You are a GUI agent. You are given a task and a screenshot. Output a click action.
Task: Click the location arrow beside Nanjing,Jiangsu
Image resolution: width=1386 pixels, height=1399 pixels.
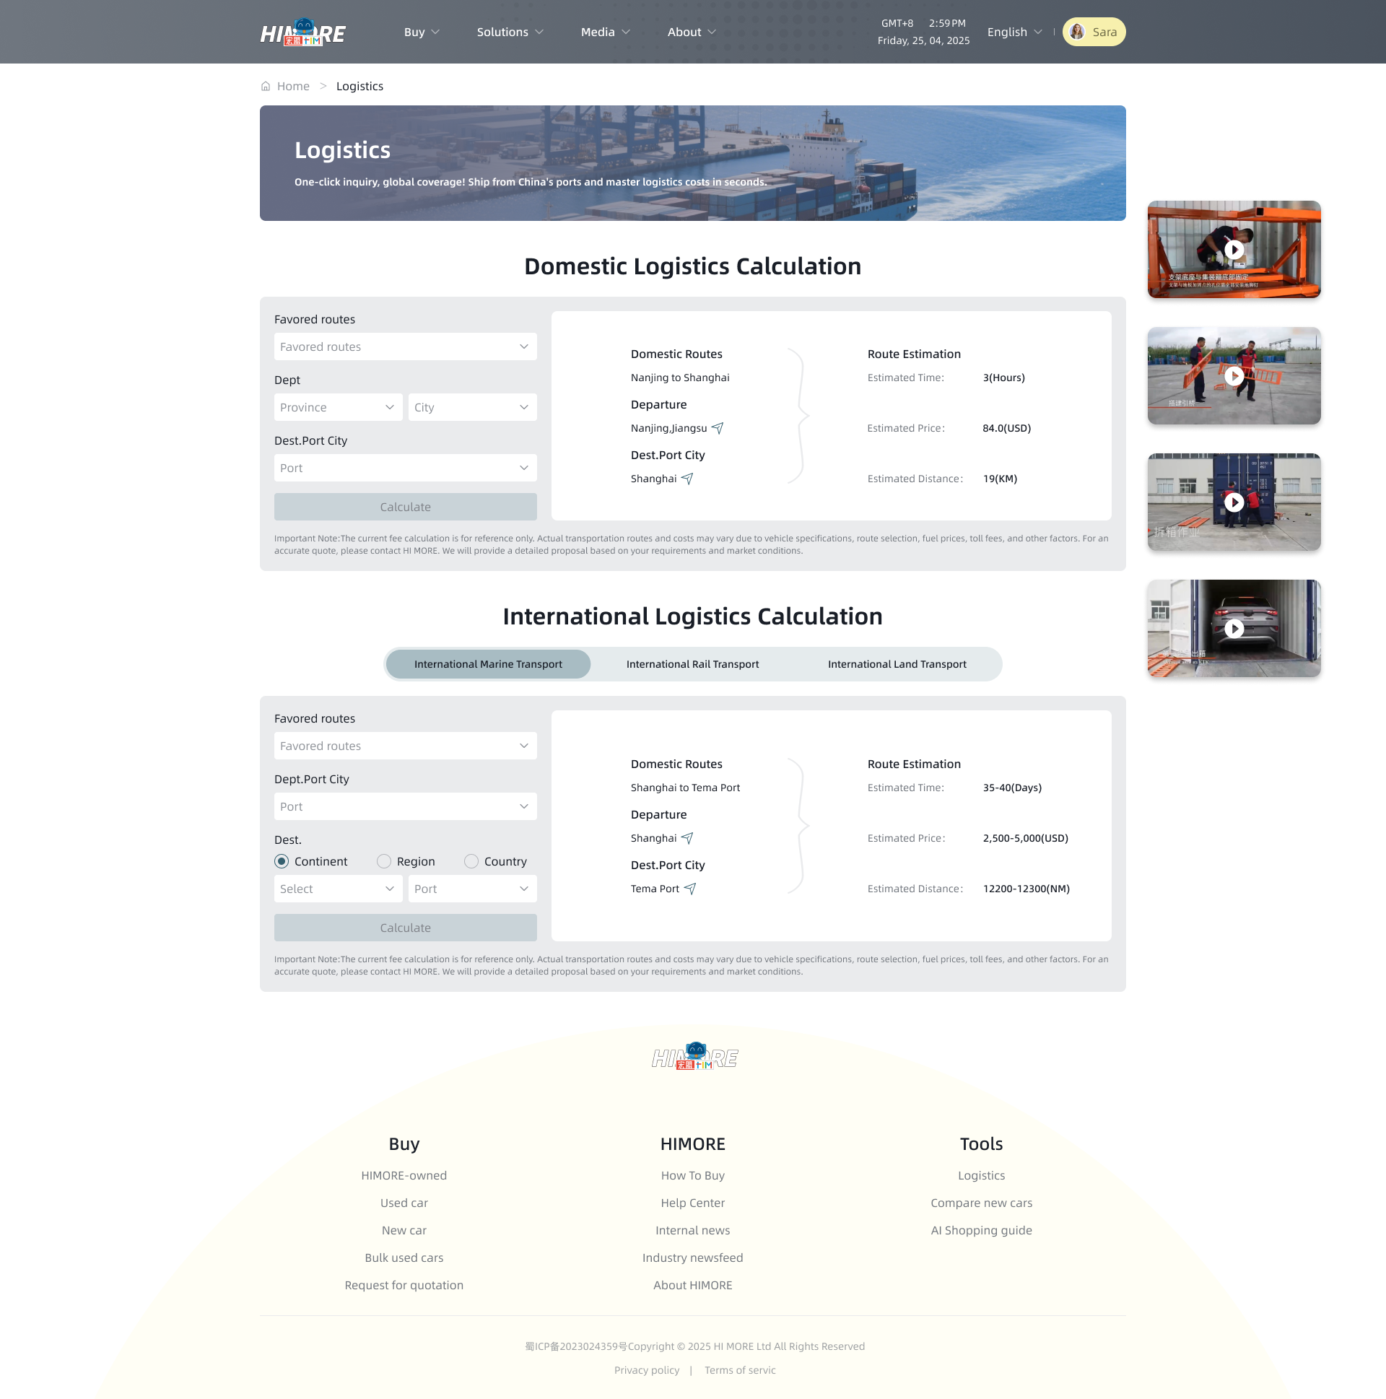tap(718, 428)
